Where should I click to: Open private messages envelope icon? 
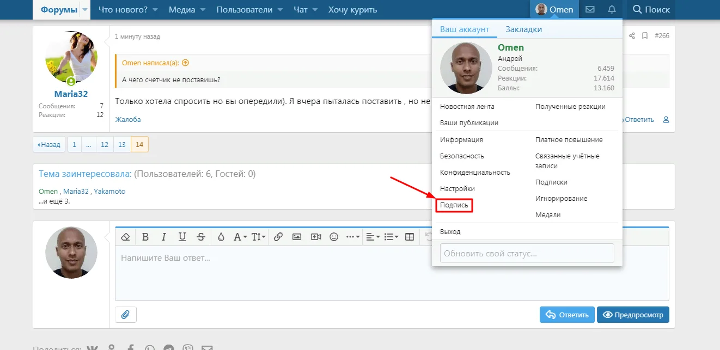pos(590,9)
